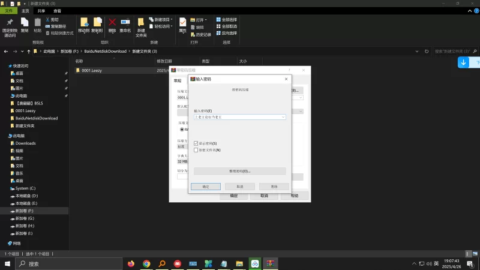This screenshot has width=480, height=270.
Task: Invert selection (反向选择)
Action: pyautogui.click(x=227, y=33)
